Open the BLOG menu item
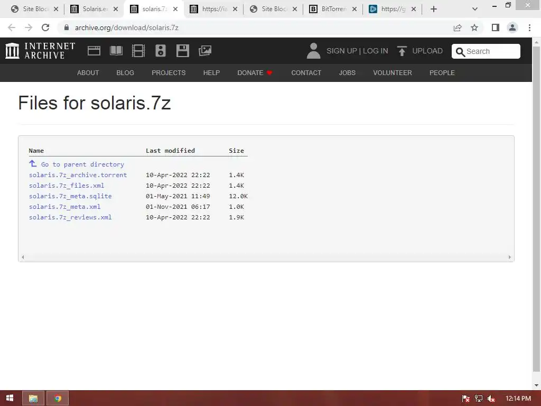 (125, 73)
